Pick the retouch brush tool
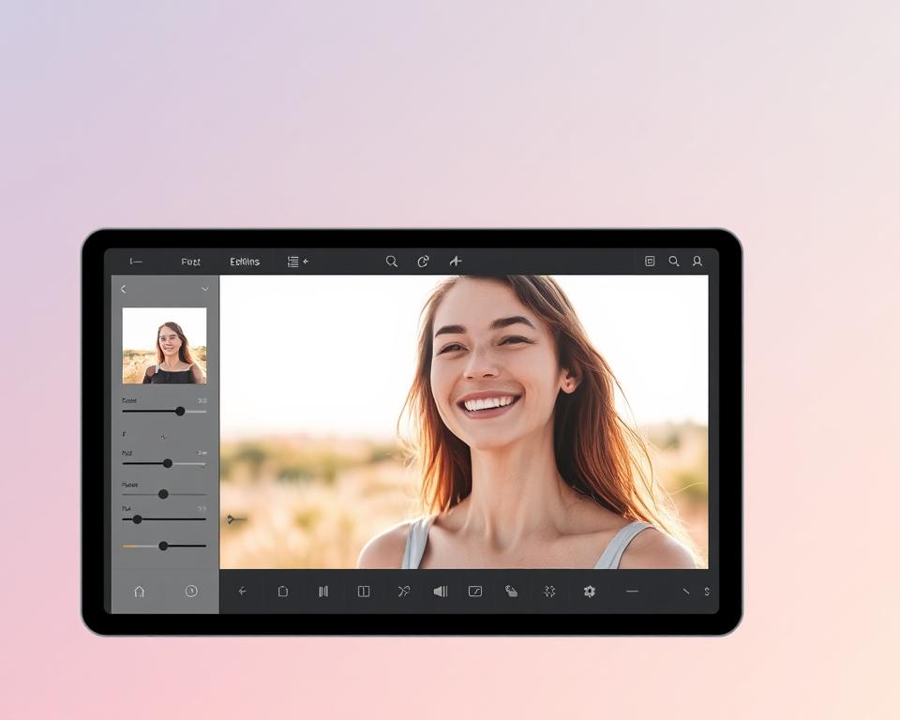Viewport: 900px width, 720px height. (x=513, y=591)
